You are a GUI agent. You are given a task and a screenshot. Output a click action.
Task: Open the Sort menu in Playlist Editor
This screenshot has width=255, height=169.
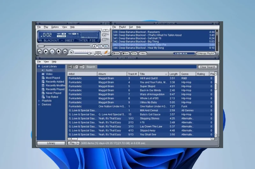(x=131, y=27)
